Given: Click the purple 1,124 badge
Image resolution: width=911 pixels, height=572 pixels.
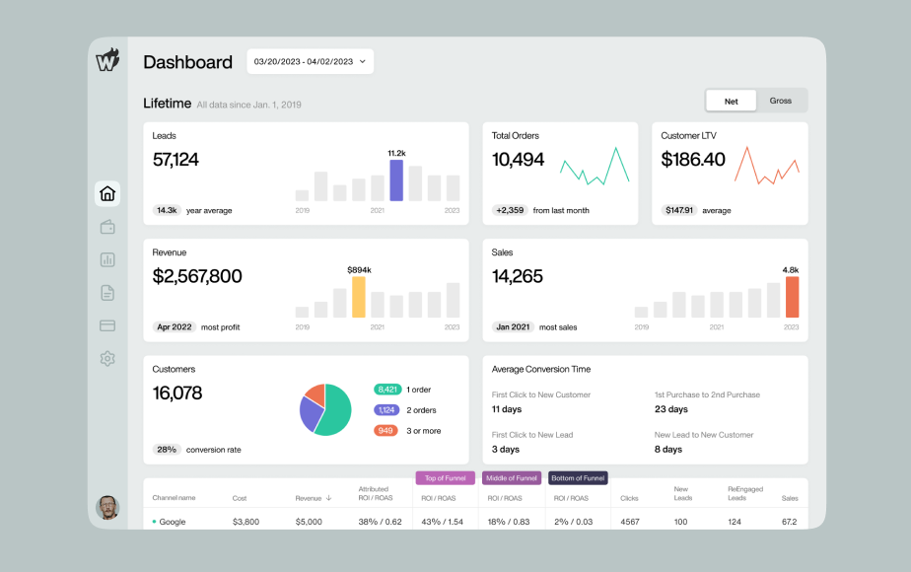Looking at the screenshot, I should tap(386, 410).
